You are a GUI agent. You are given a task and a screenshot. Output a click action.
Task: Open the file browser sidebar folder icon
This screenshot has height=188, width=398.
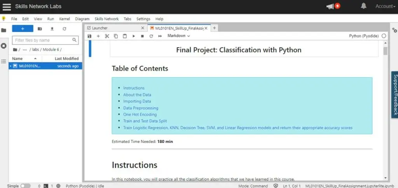3,30
